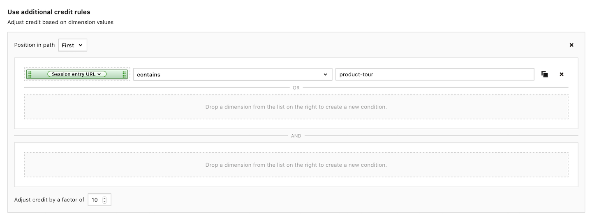This screenshot has height=218, width=592.
Task: Duplicate the Session entry URL condition
Action: (544, 74)
